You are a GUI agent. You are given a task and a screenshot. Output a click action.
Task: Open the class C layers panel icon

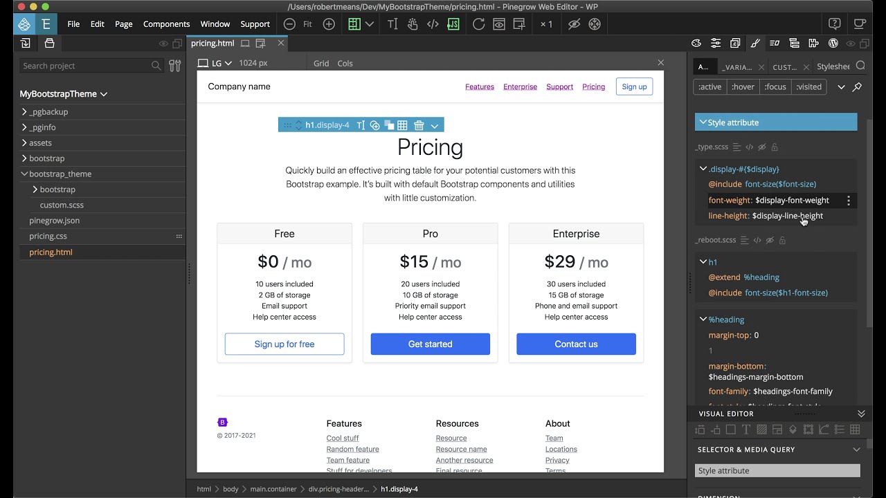735,43
